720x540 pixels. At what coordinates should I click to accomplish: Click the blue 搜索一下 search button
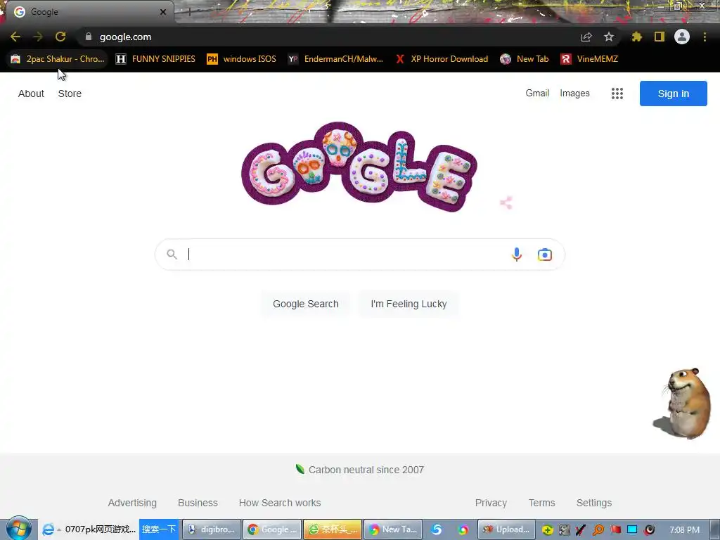click(158, 529)
